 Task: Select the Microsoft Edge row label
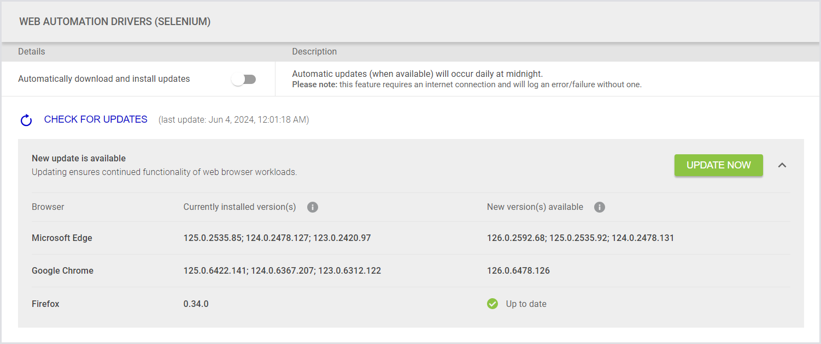point(62,238)
